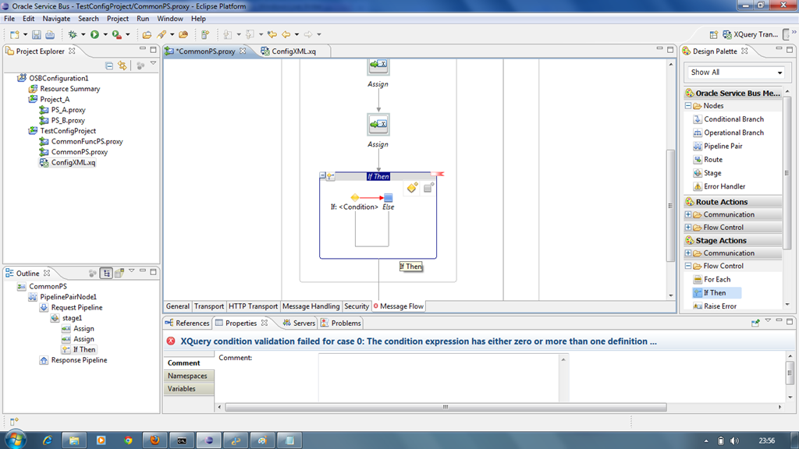The image size is (799, 449).
Task: Open the Namespaces section in Properties
Action: [x=187, y=376]
